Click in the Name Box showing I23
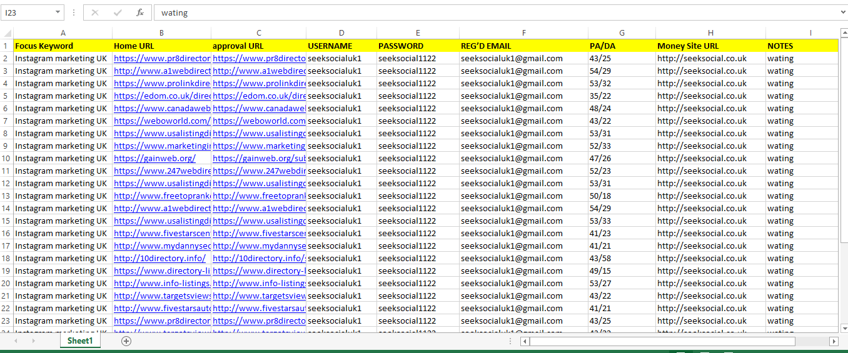The height and width of the screenshot is (353, 848). point(28,12)
